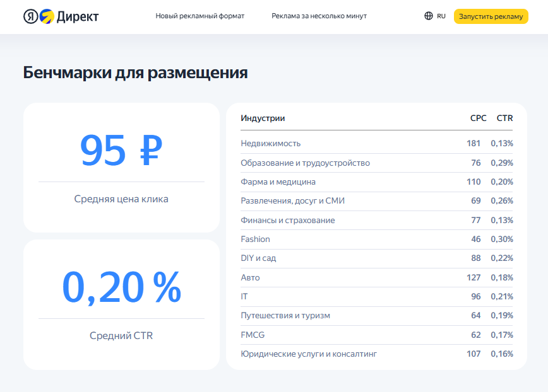Click the globe language icon
548x392 pixels.
tap(429, 16)
